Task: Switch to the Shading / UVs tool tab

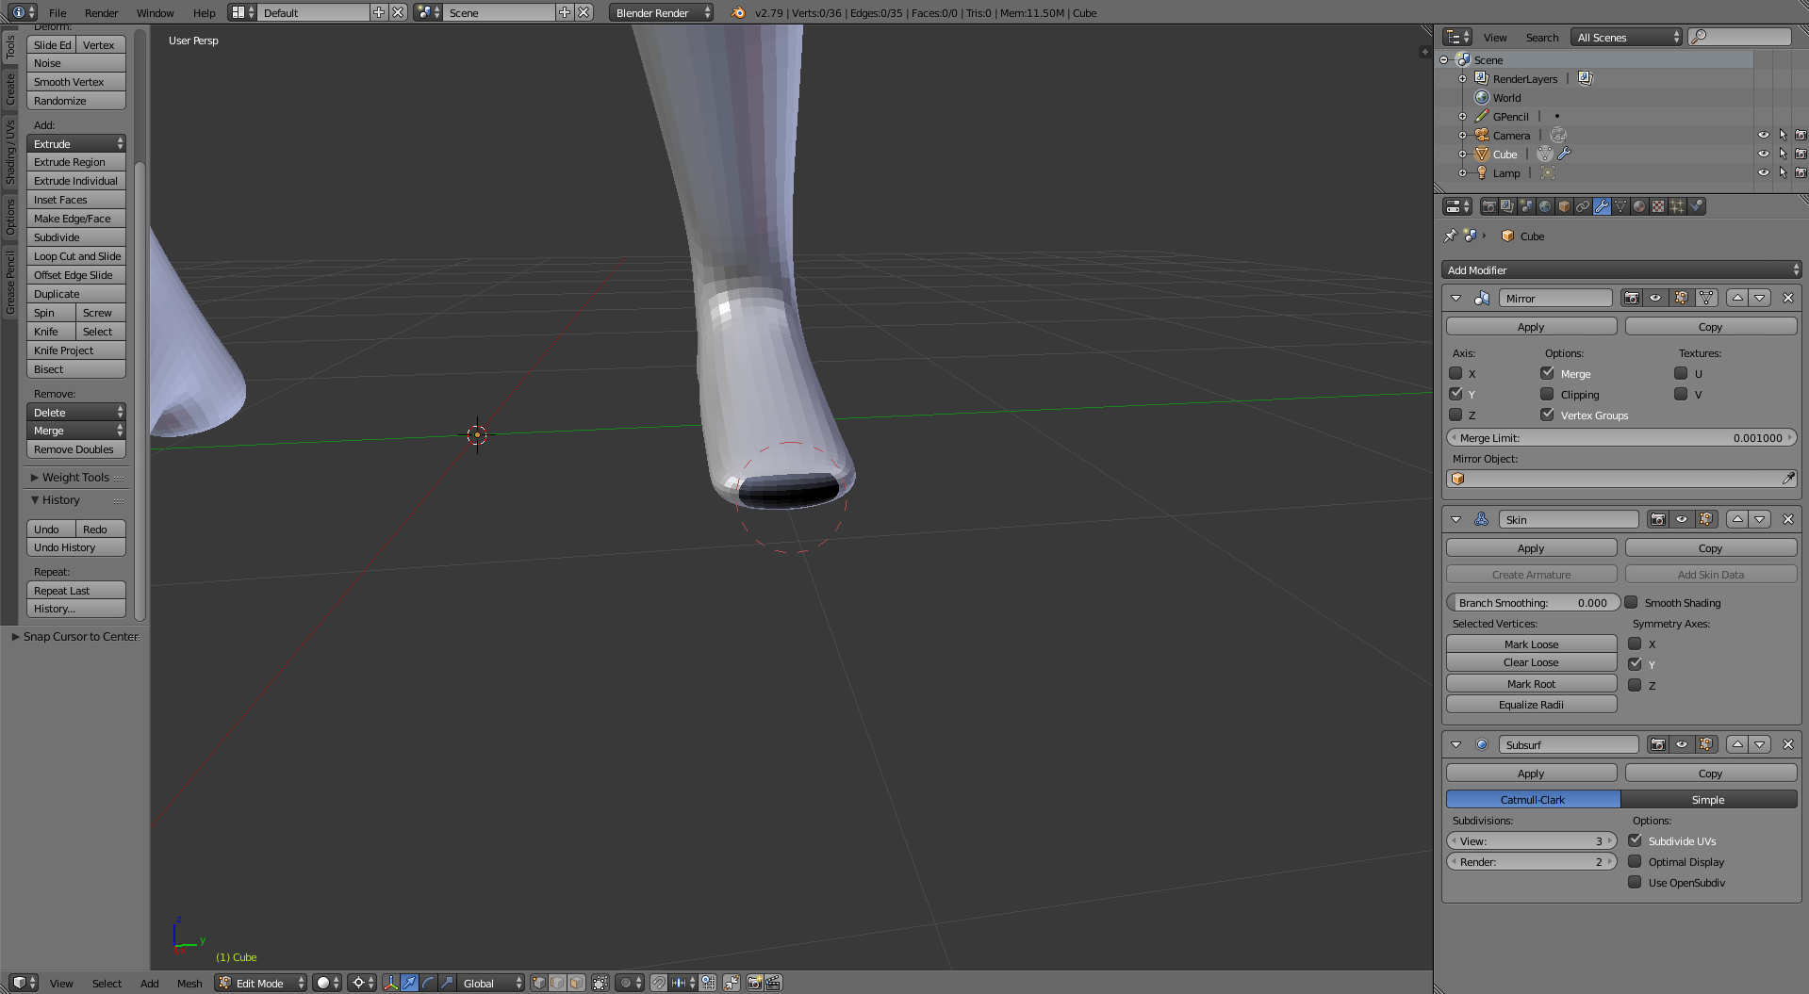Action: click(x=10, y=151)
